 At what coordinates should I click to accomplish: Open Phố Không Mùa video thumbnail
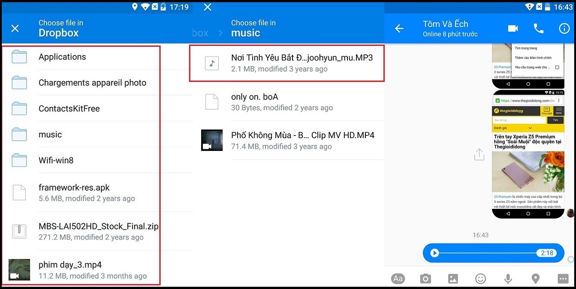coord(212,140)
